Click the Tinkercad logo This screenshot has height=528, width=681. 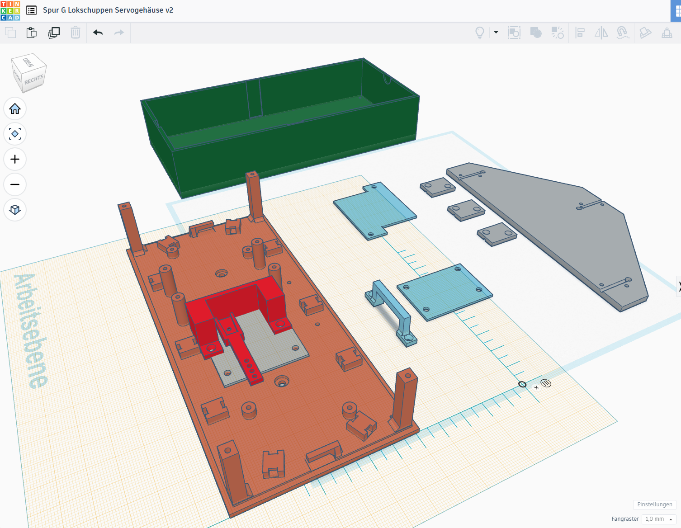(x=10, y=10)
